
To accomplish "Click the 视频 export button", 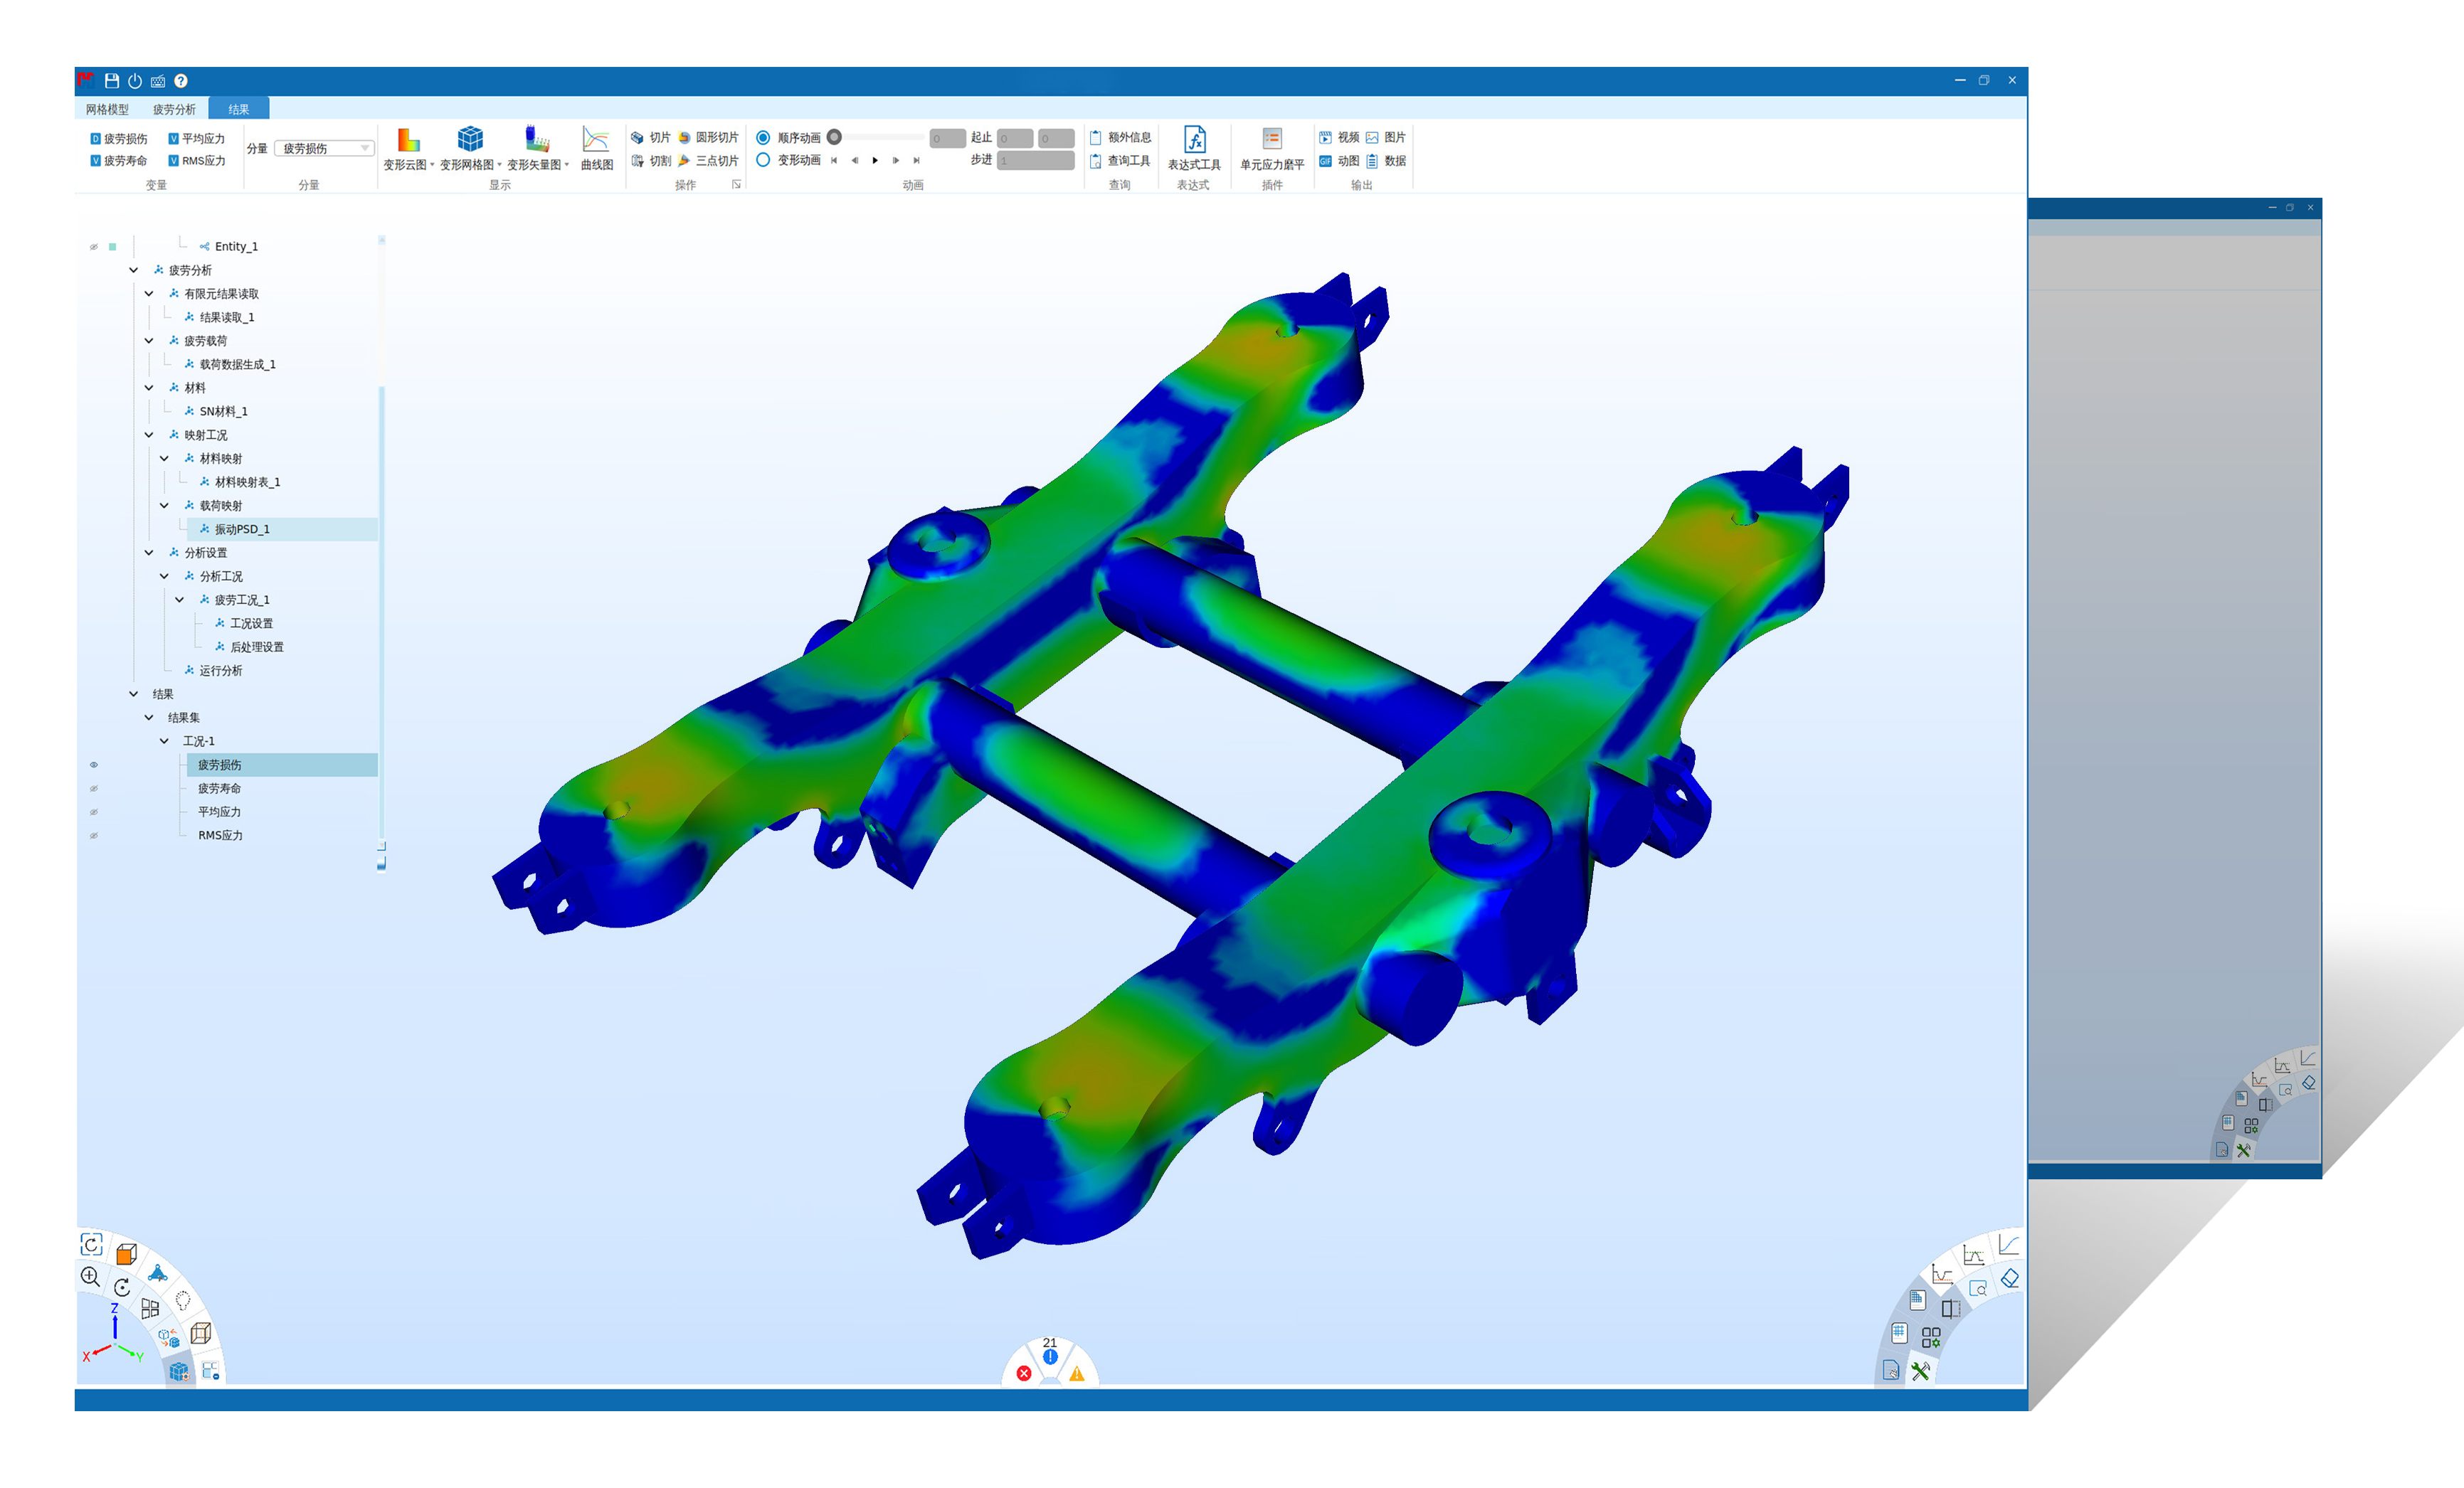I will pos(1338,138).
